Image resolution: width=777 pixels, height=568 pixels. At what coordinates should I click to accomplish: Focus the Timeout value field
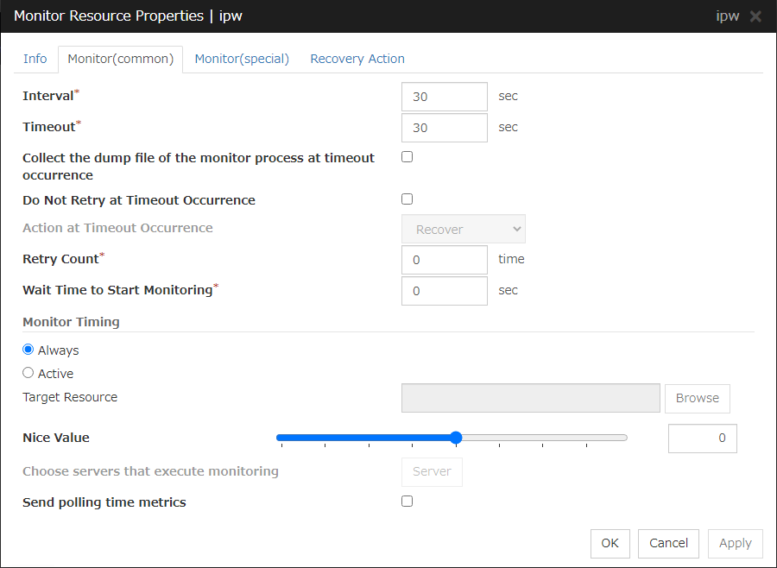pyautogui.click(x=445, y=128)
